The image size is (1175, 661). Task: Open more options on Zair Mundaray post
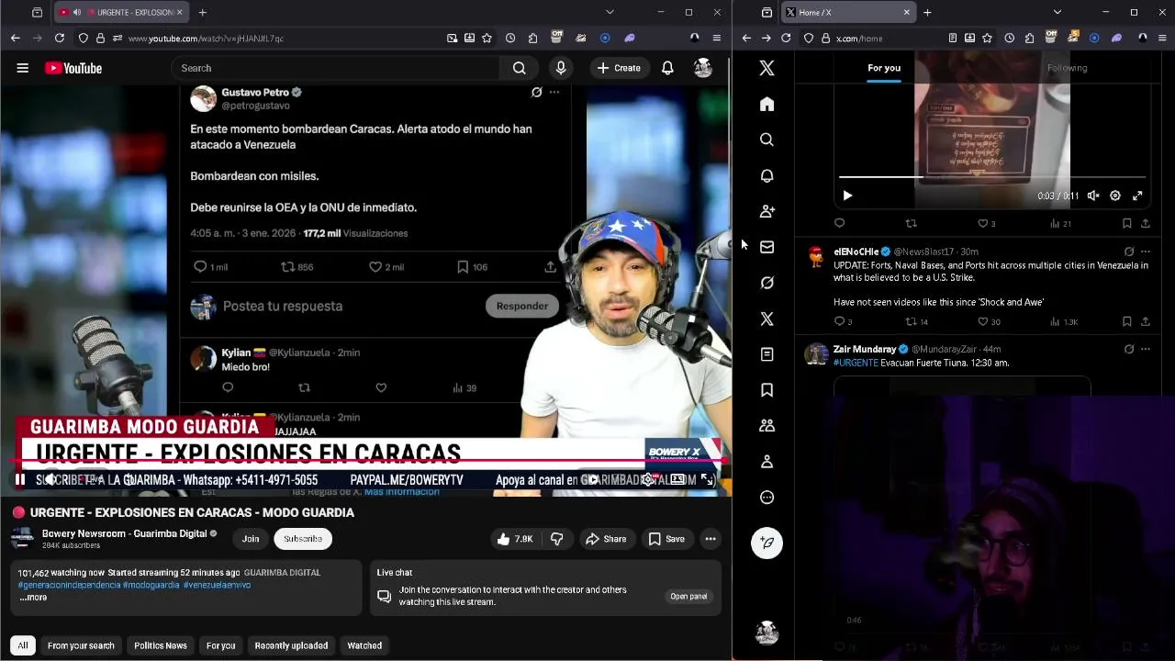coord(1145,350)
